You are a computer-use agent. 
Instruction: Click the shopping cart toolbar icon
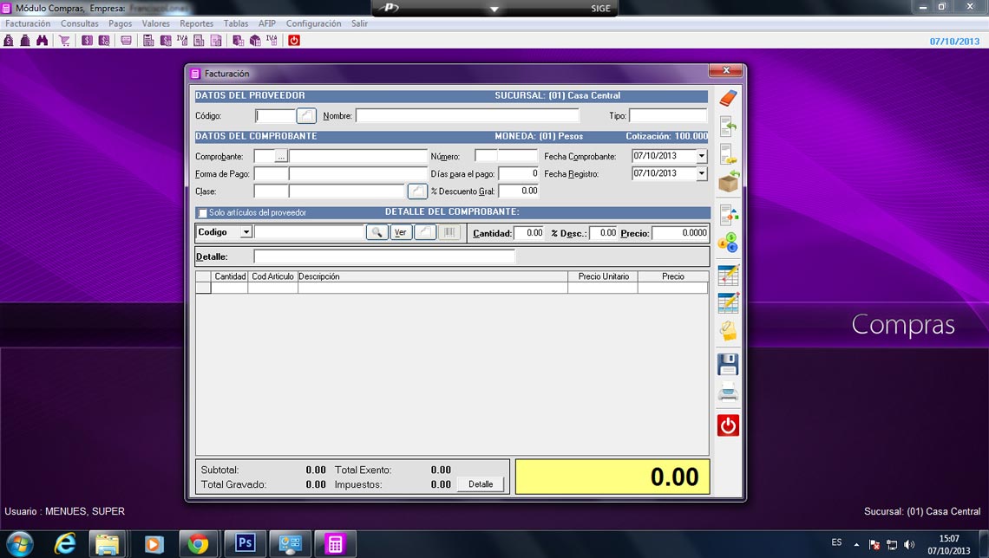click(x=65, y=41)
